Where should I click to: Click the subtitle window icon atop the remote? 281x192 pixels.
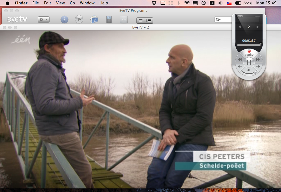[241, 16]
